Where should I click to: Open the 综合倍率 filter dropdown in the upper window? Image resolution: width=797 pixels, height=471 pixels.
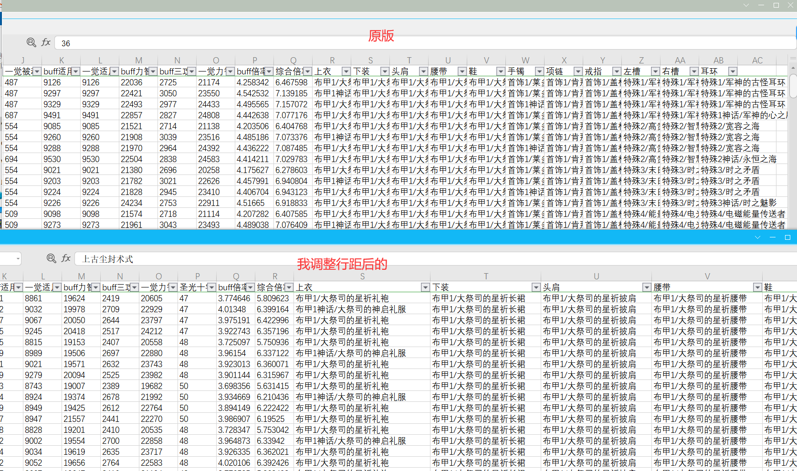(x=307, y=72)
